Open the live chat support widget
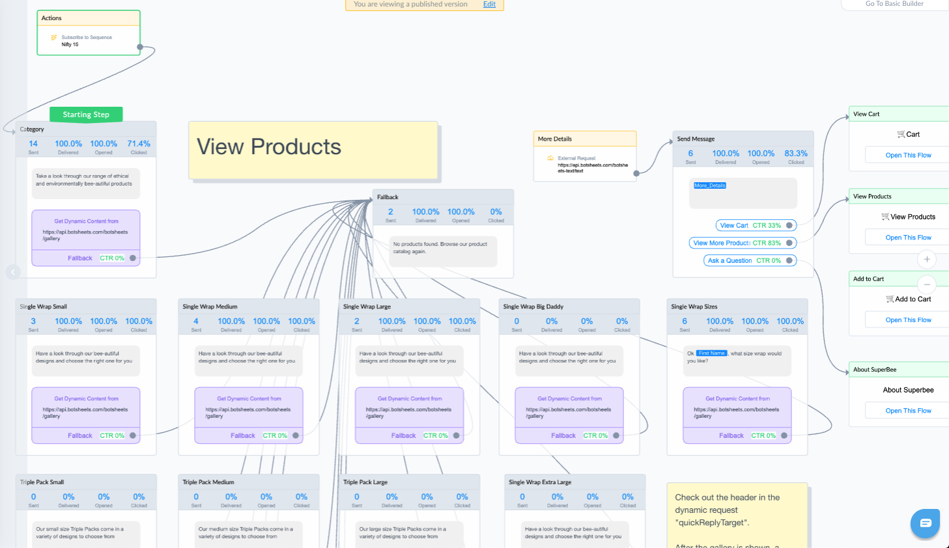Screen dimensions: 949x548 pyautogui.click(x=925, y=523)
